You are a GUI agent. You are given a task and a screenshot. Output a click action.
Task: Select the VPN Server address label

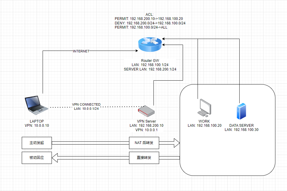click(146, 126)
